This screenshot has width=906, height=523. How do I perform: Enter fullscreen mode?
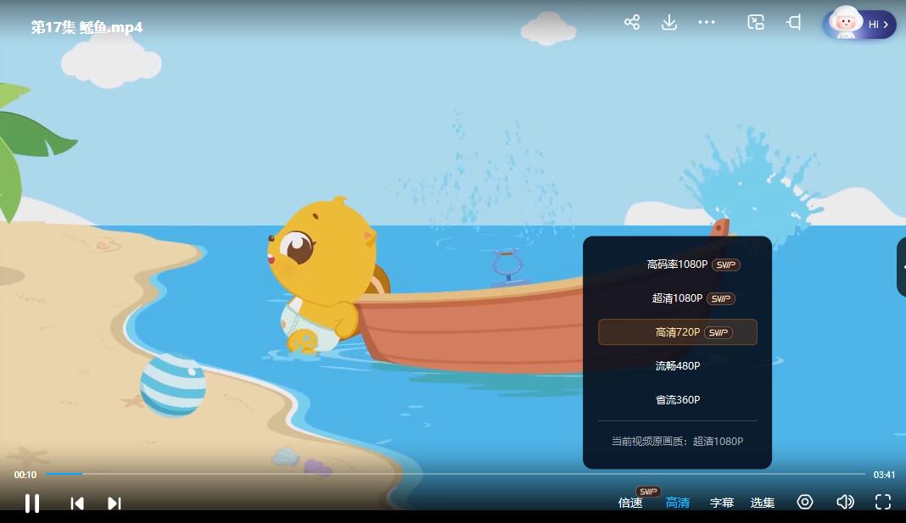[883, 502]
